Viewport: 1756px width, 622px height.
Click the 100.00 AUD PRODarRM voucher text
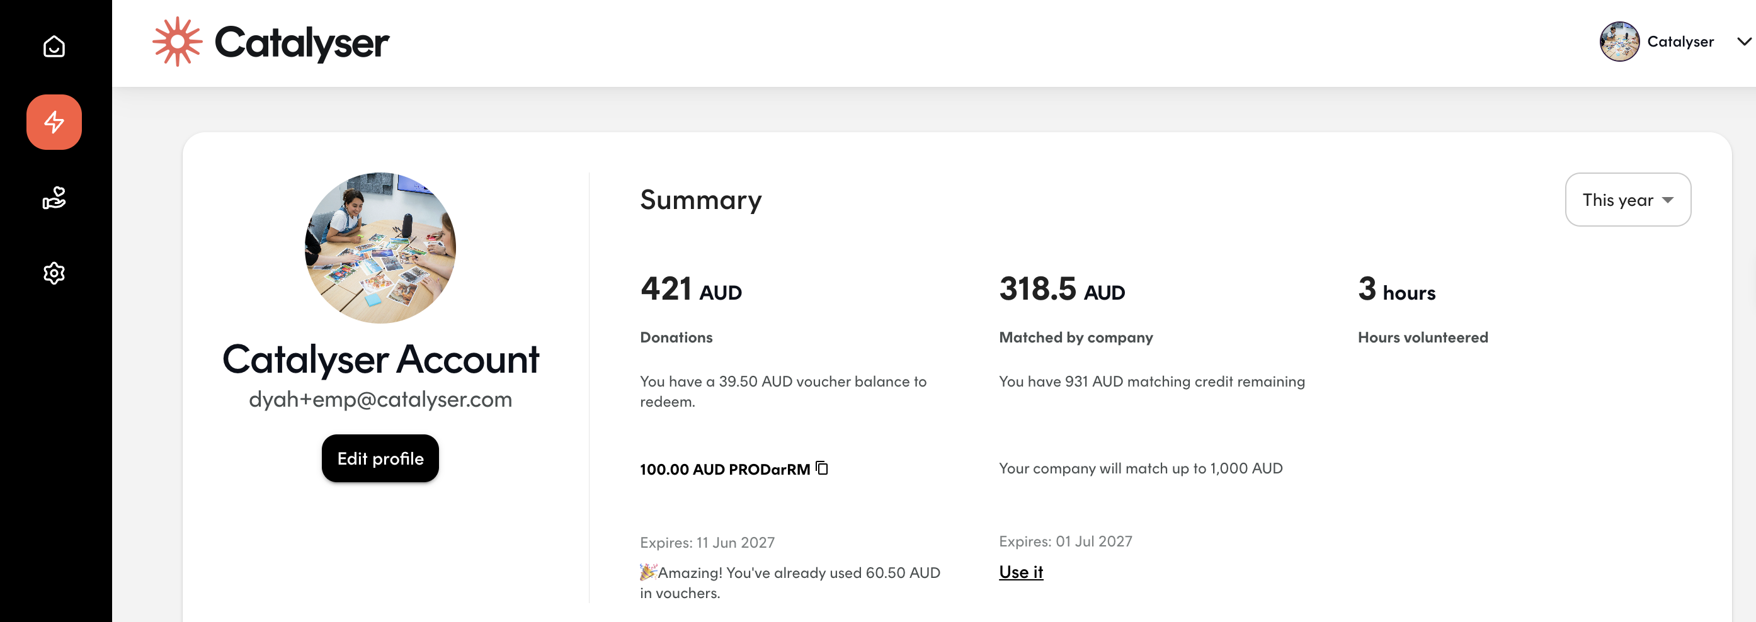click(724, 470)
